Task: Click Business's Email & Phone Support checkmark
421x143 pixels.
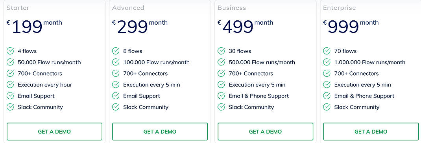Action: pos(221,96)
